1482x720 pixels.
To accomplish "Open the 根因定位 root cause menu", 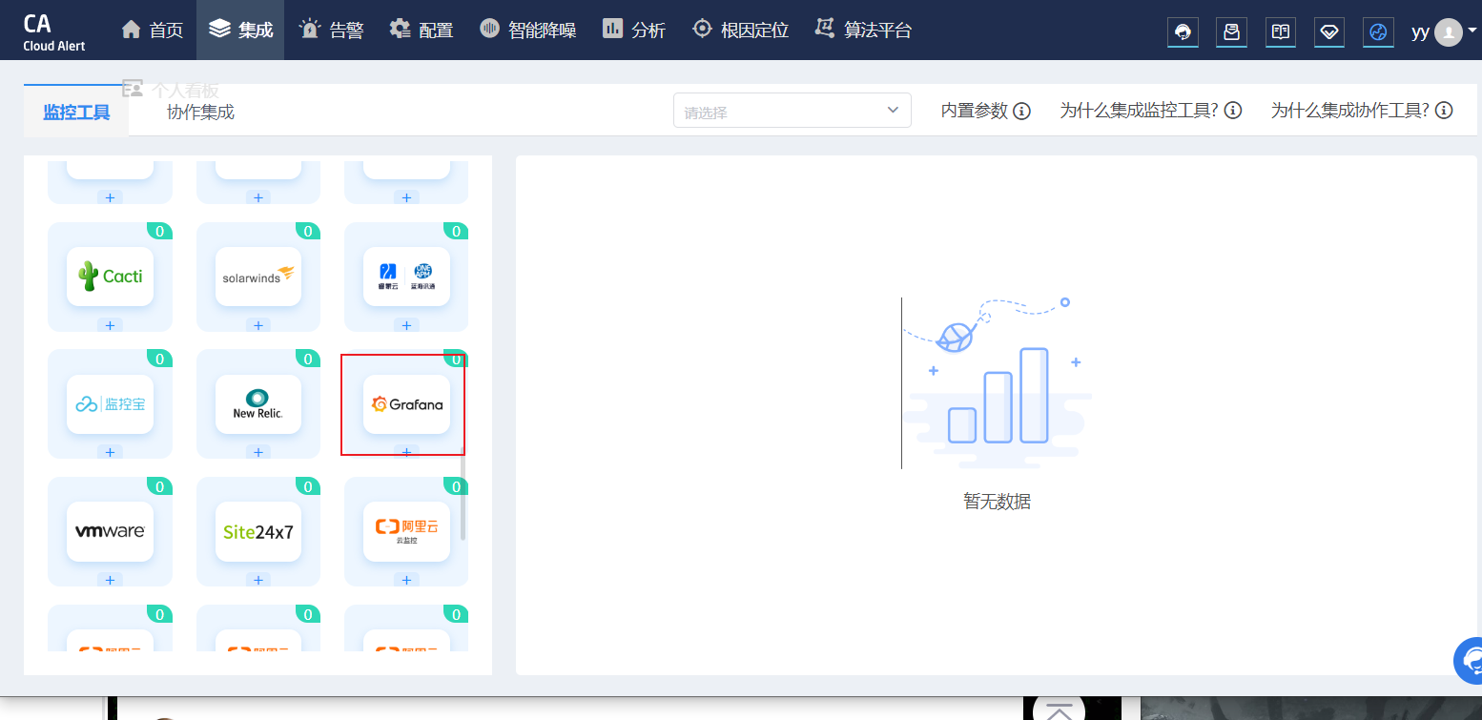I will coord(741,31).
